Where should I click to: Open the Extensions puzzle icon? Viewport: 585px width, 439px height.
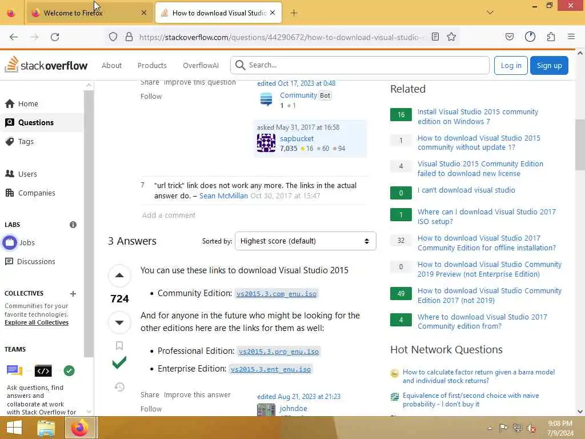pos(551,37)
